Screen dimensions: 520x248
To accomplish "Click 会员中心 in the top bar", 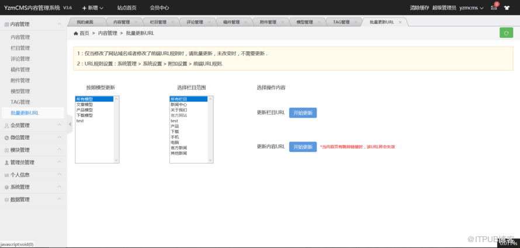I will coord(159,8).
